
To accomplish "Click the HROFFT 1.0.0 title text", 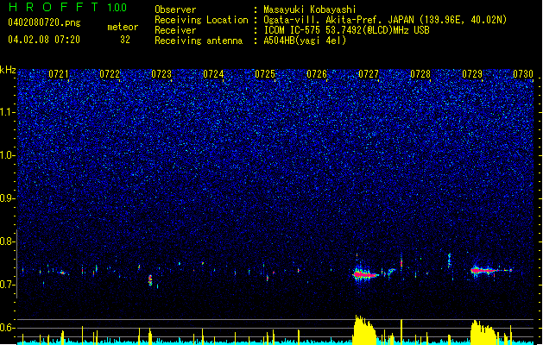I will pos(68,7).
